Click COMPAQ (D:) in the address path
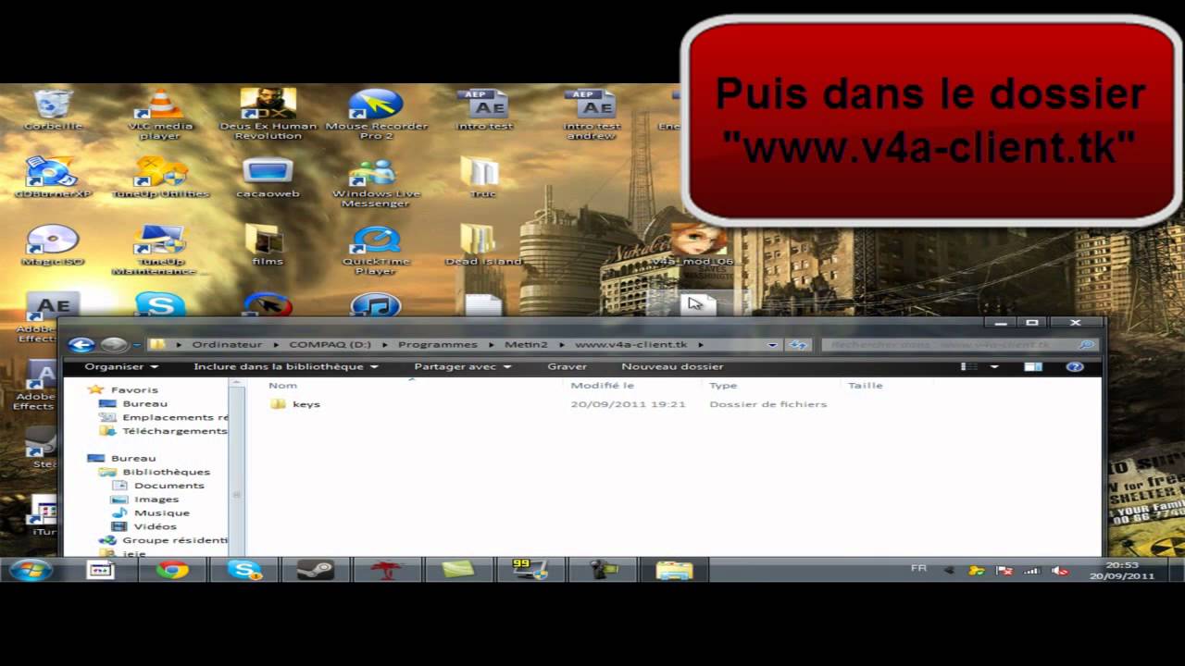This screenshot has height=666, width=1185. tap(331, 344)
